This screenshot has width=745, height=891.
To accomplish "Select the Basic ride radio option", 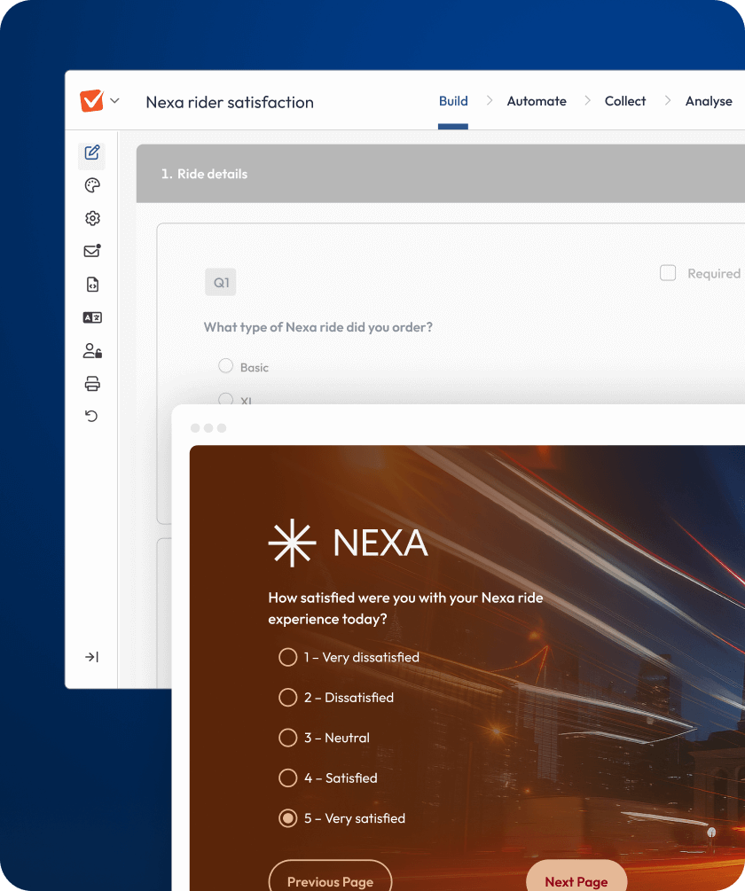I will pos(226,366).
